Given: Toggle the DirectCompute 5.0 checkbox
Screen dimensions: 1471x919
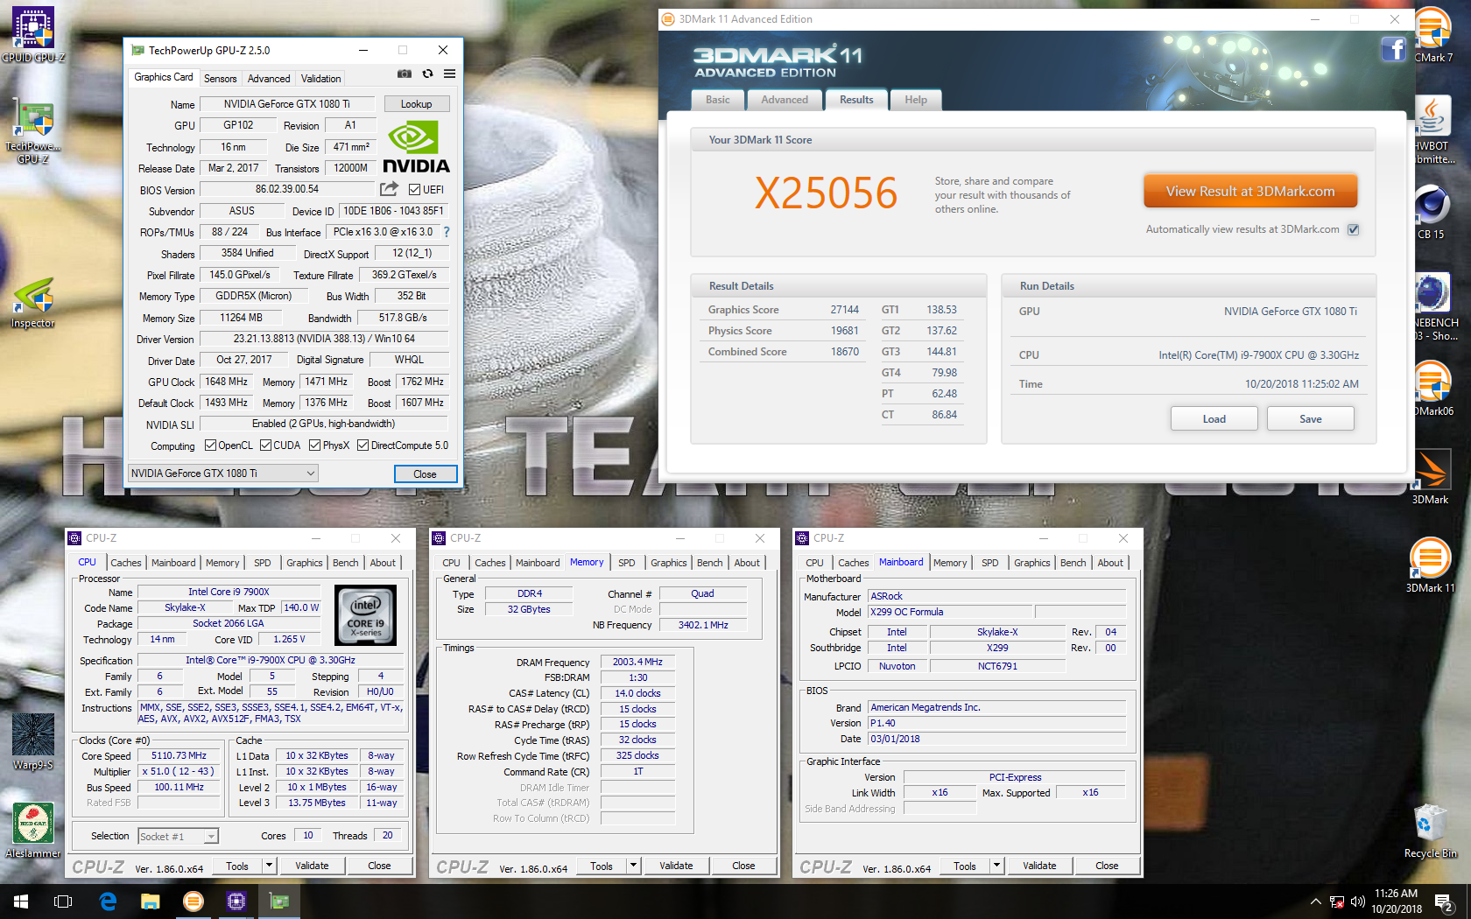Looking at the screenshot, I should tap(362, 445).
